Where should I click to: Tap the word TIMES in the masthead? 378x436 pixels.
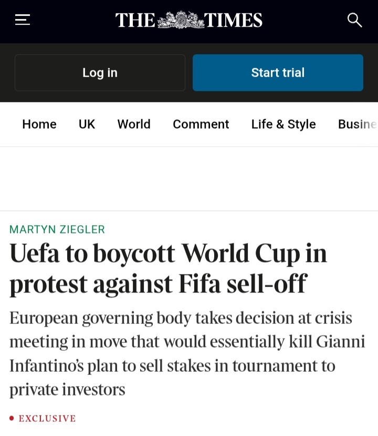point(233,20)
